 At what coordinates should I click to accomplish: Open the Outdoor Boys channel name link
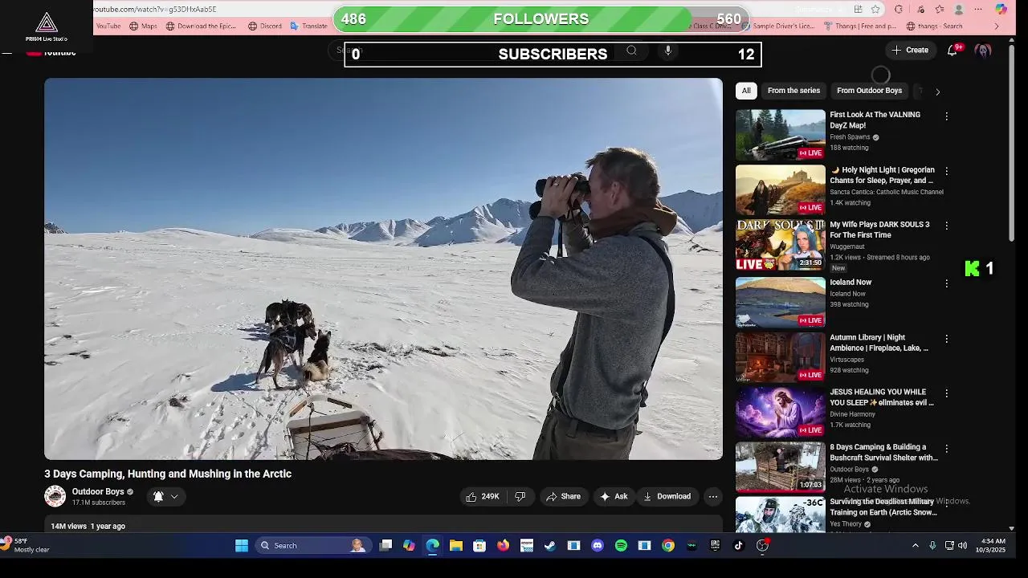[x=98, y=491]
